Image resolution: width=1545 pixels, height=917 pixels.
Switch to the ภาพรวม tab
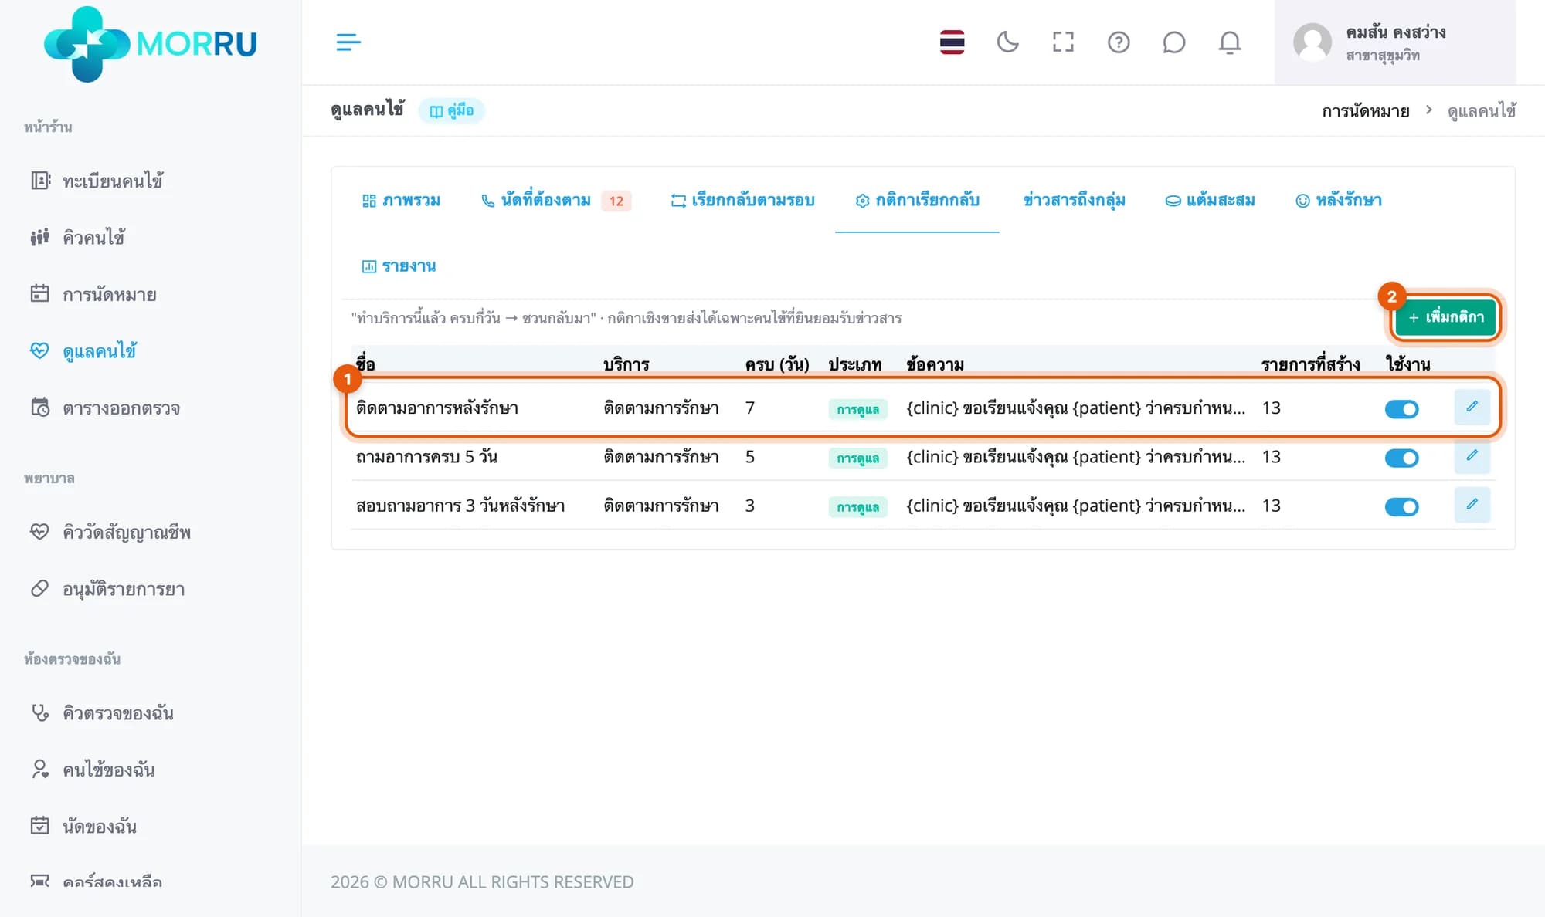401,201
